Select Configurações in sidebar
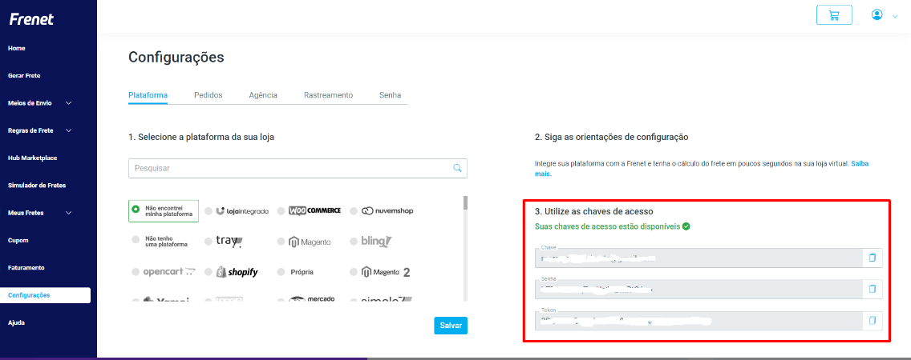This screenshot has height=360, width=911. click(46, 295)
